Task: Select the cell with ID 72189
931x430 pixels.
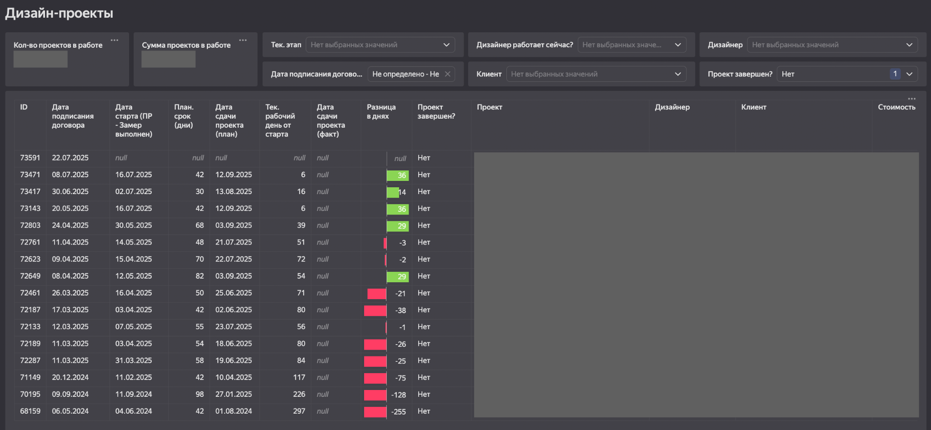Action: coord(30,344)
